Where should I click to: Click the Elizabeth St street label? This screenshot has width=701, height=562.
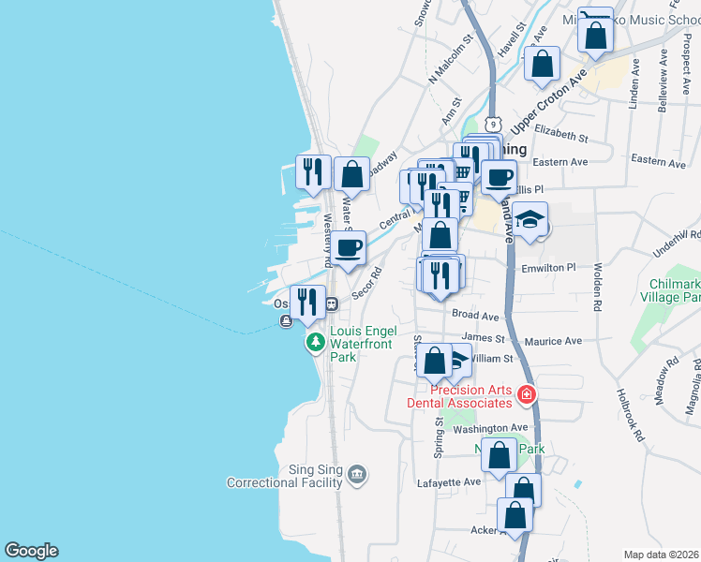(x=561, y=134)
